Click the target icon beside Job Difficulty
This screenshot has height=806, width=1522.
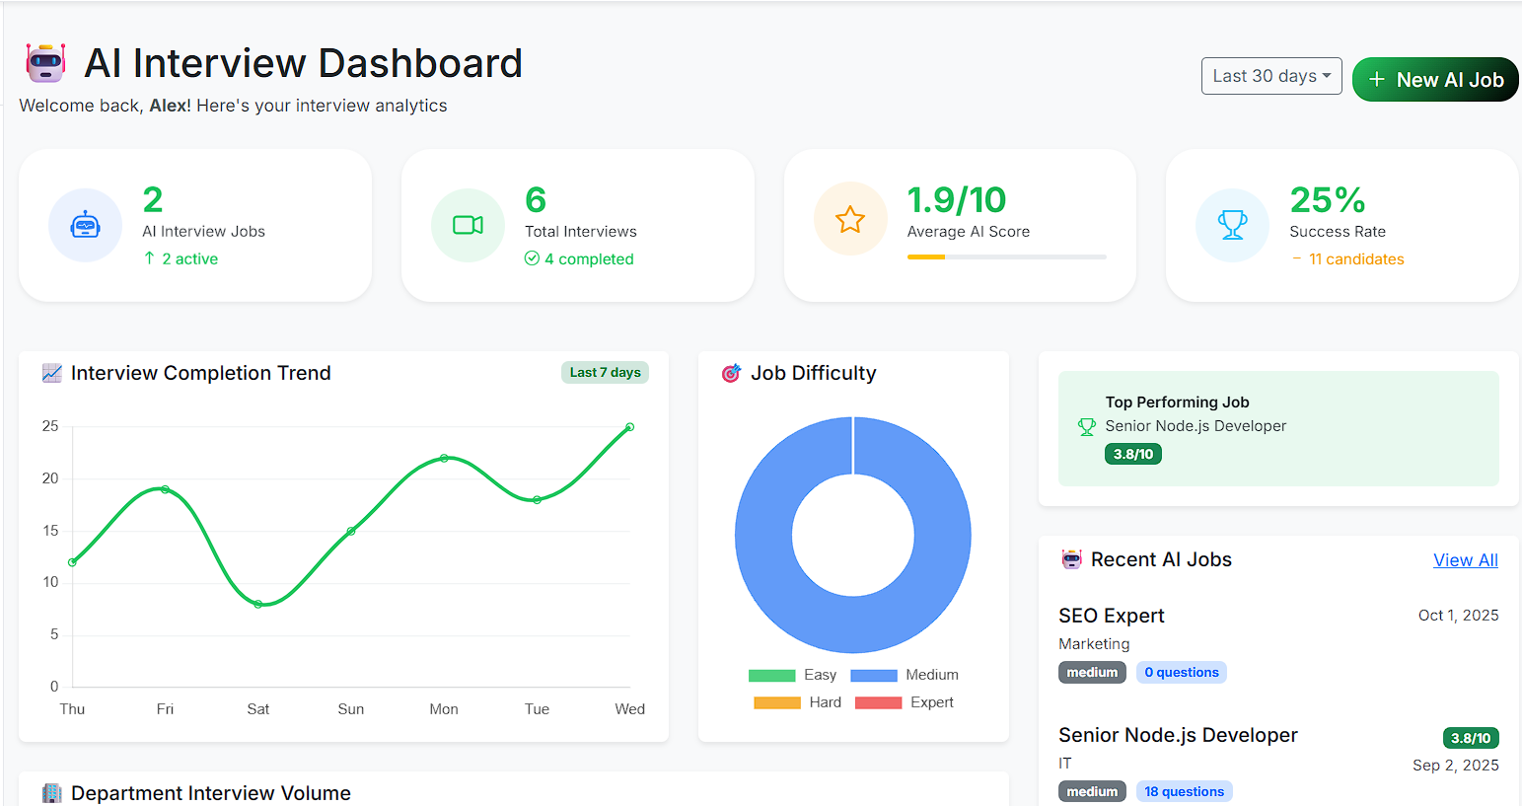click(x=731, y=373)
